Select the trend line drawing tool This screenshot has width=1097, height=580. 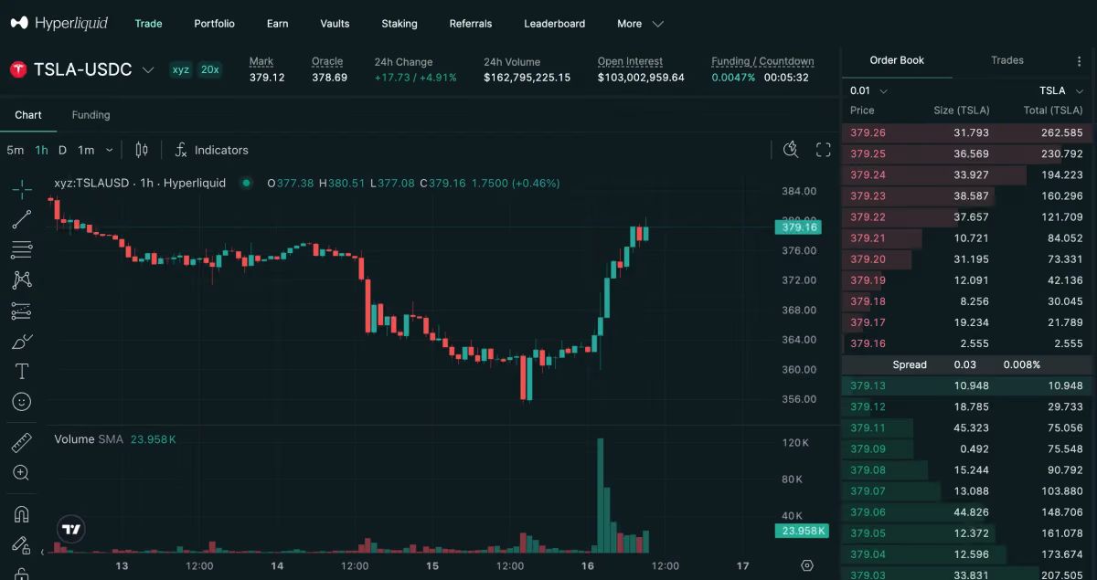[x=22, y=219]
